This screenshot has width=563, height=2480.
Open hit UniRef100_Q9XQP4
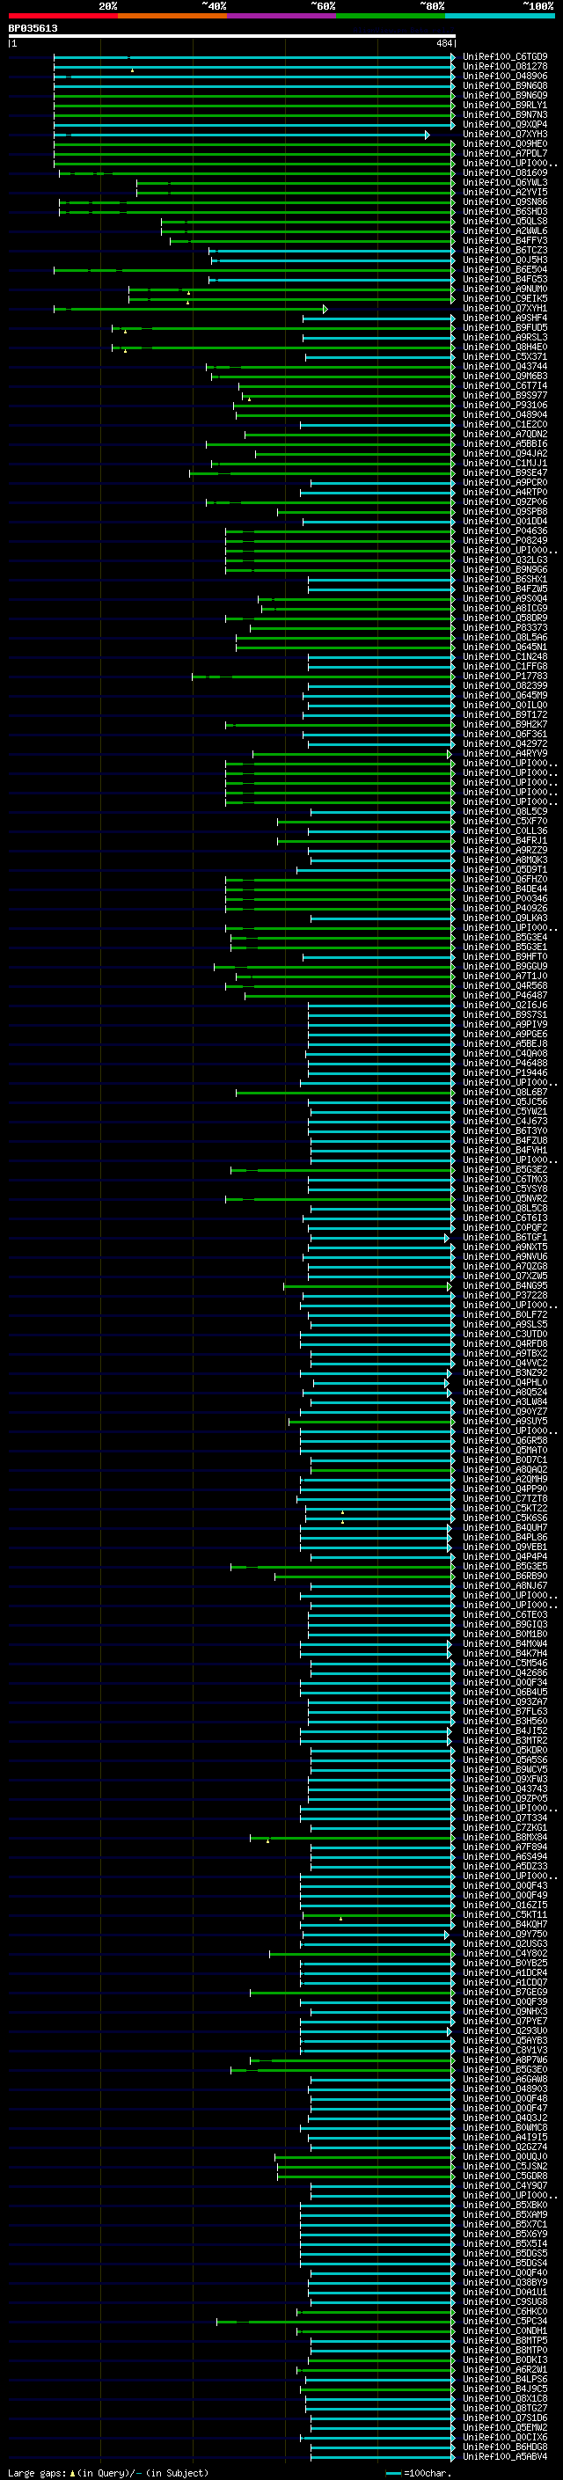coord(505,124)
